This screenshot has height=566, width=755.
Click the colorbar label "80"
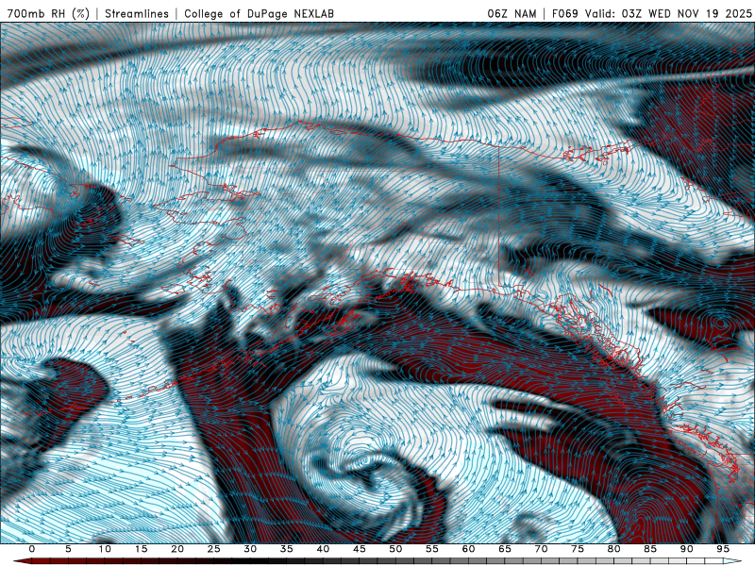click(614, 549)
